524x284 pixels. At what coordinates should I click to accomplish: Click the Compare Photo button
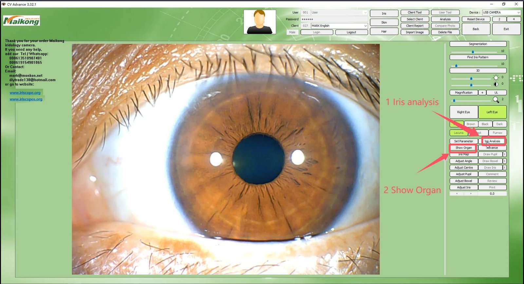(445, 26)
